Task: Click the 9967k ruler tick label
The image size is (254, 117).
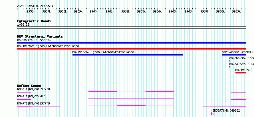Action: [205, 11]
